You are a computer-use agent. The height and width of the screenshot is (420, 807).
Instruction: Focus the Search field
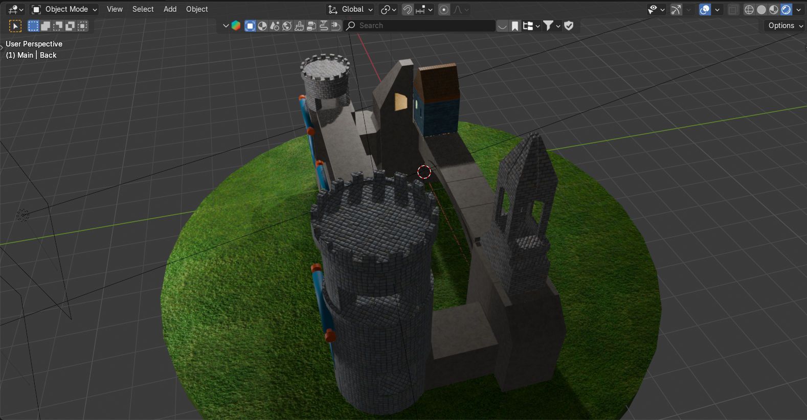click(x=419, y=26)
